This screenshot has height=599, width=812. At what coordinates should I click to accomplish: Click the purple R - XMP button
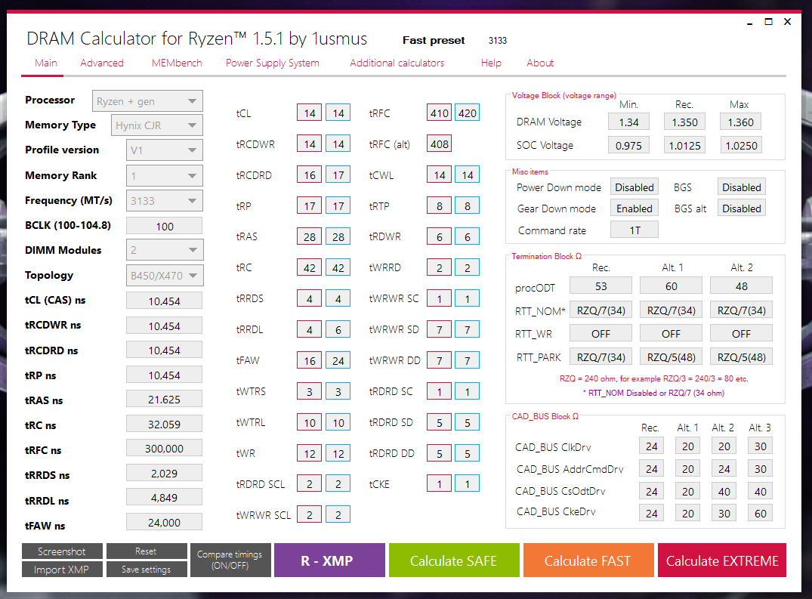coord(329,560)
